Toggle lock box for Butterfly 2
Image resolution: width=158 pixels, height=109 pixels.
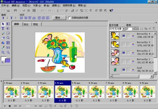(x=128, y=53)
